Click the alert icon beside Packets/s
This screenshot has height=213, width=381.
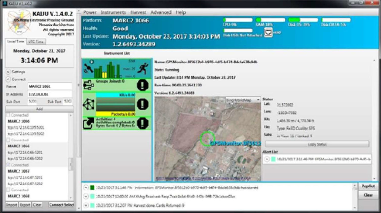pos(142,104)
